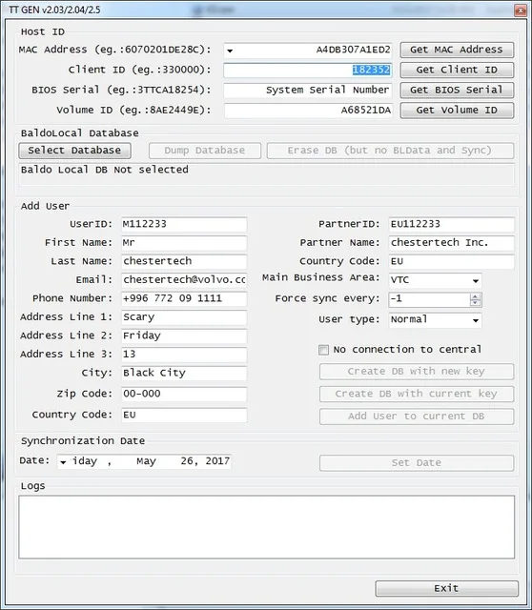Click the Phone Number field
The width and height of the screenshot is (532, 610).
coord(184,298)
